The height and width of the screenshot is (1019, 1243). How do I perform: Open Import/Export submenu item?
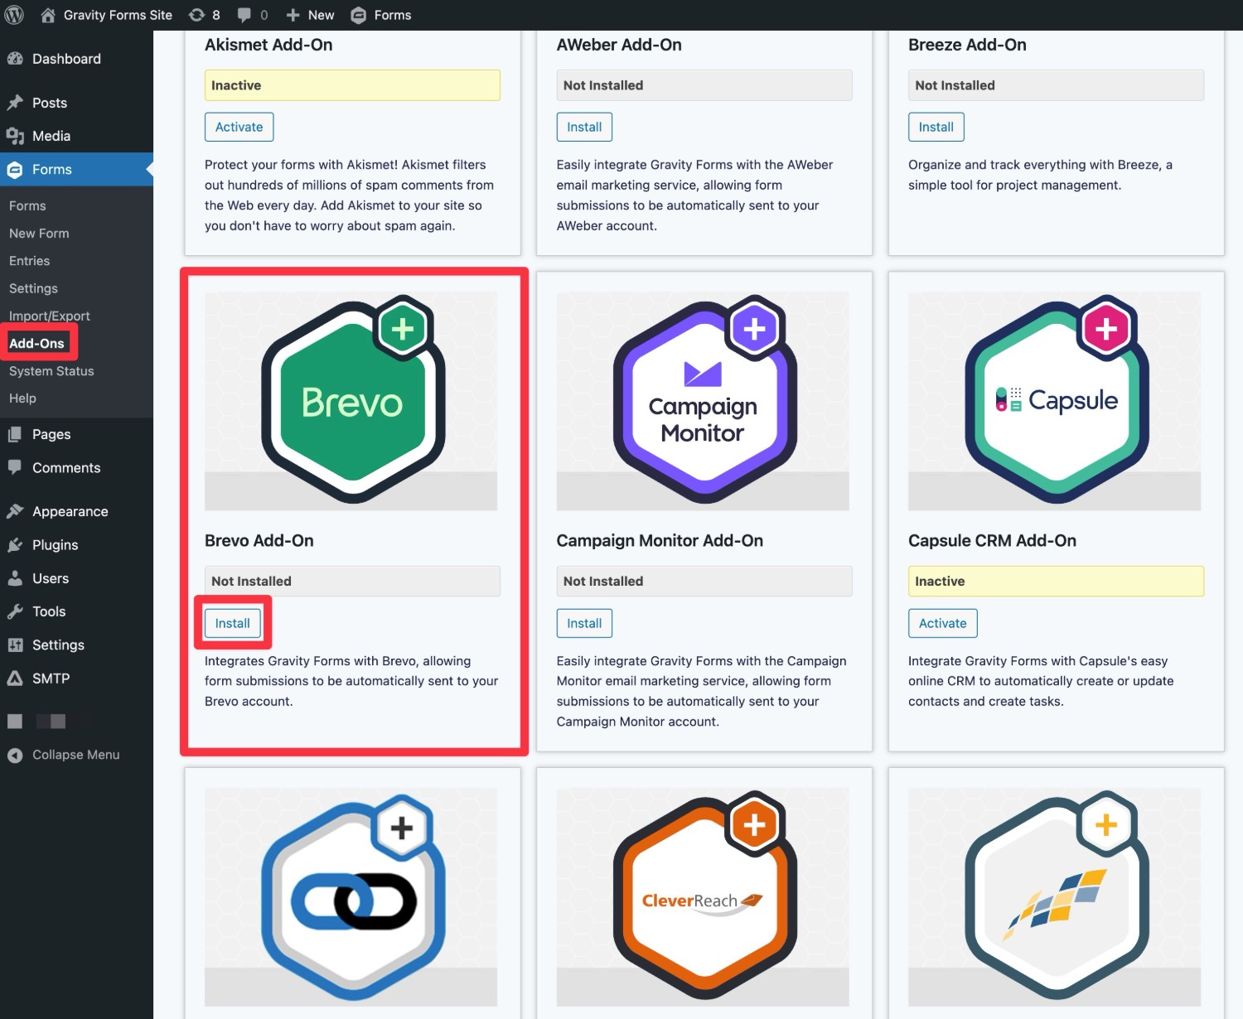coord(50,316)
